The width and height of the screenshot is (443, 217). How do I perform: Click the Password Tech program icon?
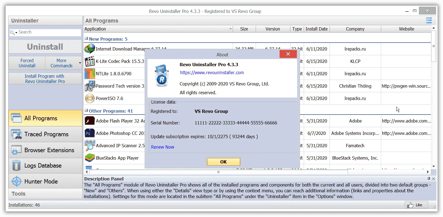point(90,86)
